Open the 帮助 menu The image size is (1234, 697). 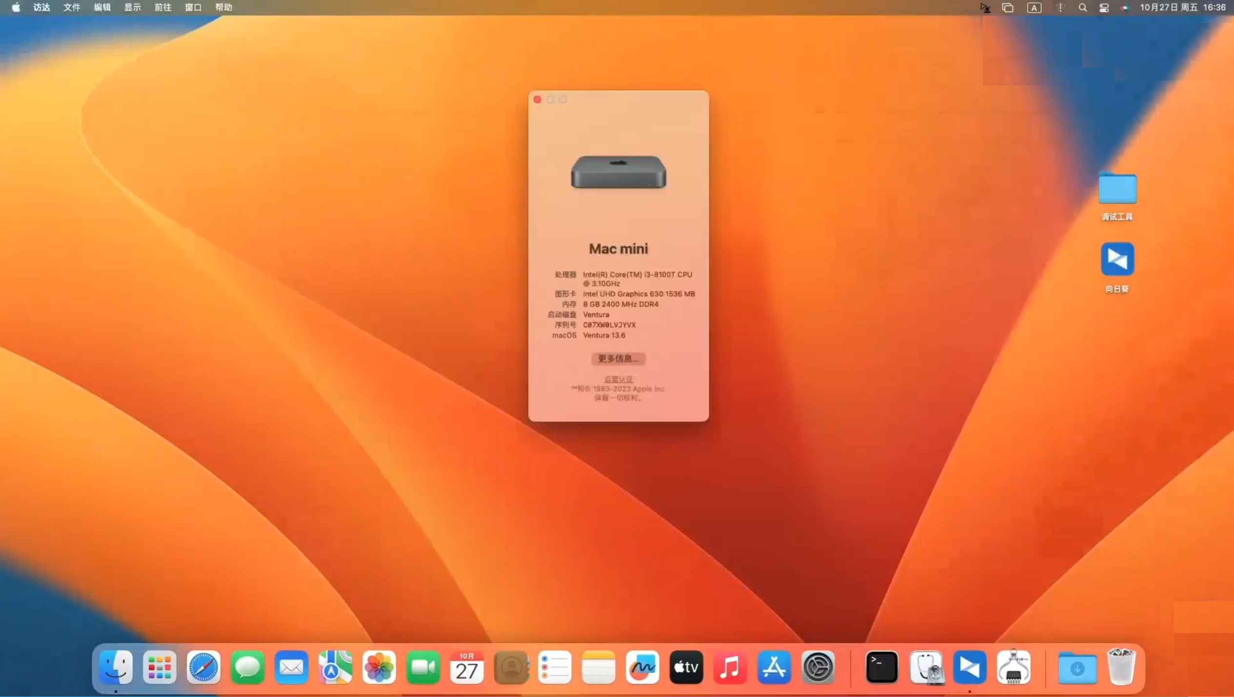click(x=223, y=7)
